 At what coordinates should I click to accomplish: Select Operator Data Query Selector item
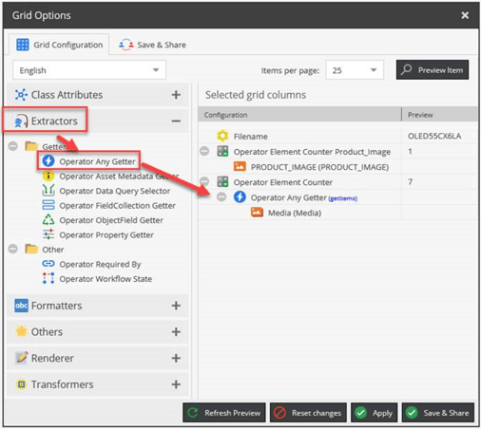tap(115, 191)
